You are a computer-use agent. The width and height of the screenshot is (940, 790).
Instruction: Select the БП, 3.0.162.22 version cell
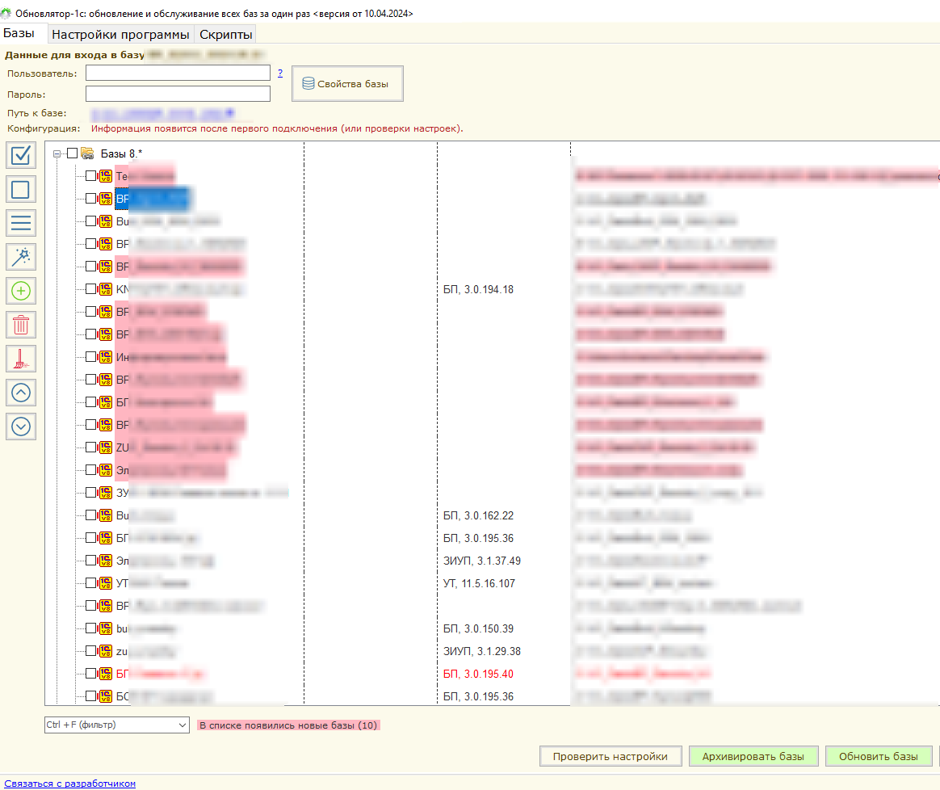pyautogui.click(x=478, y=516)
